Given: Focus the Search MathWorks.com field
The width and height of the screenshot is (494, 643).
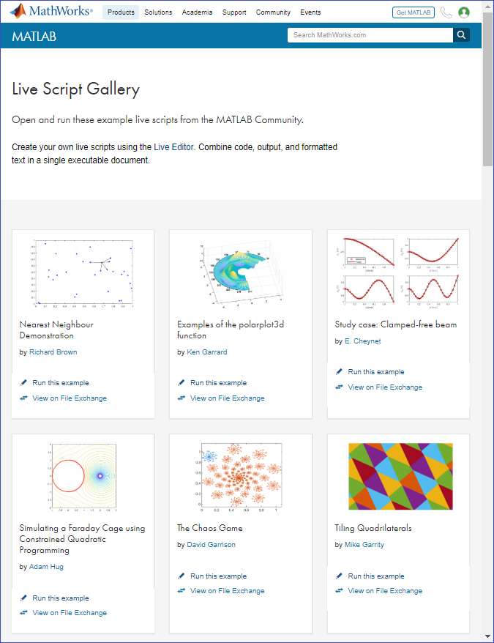Looking at the screenshot, I should 370,34.
